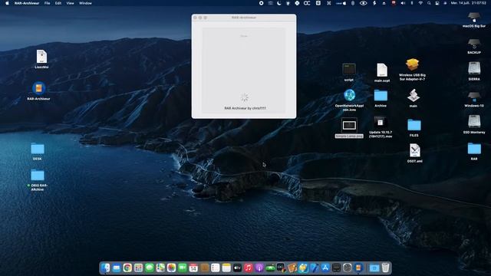The width and height of the screenshot is (491, 276).
Task: Click the Do Not Disturb moon icon
Action: click(279, 3)
